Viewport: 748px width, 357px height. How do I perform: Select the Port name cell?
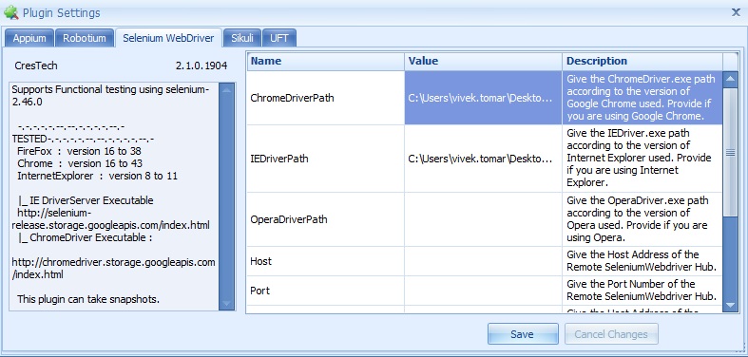point(326,291)
